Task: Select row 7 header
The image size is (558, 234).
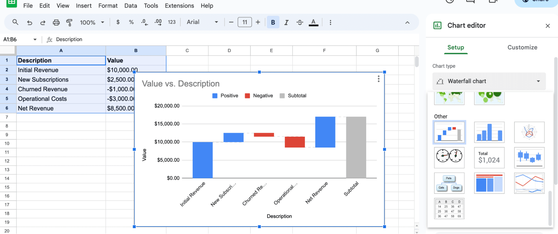Action: pos(7,117)
